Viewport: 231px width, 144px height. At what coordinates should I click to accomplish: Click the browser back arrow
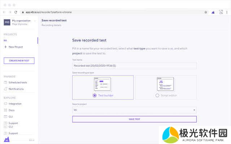coord(4,12)
